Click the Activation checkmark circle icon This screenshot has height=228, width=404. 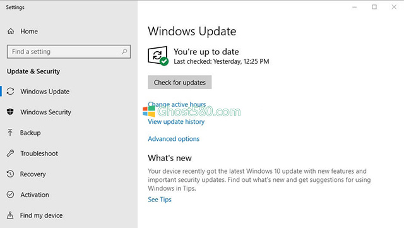click(x=10, y=195)
